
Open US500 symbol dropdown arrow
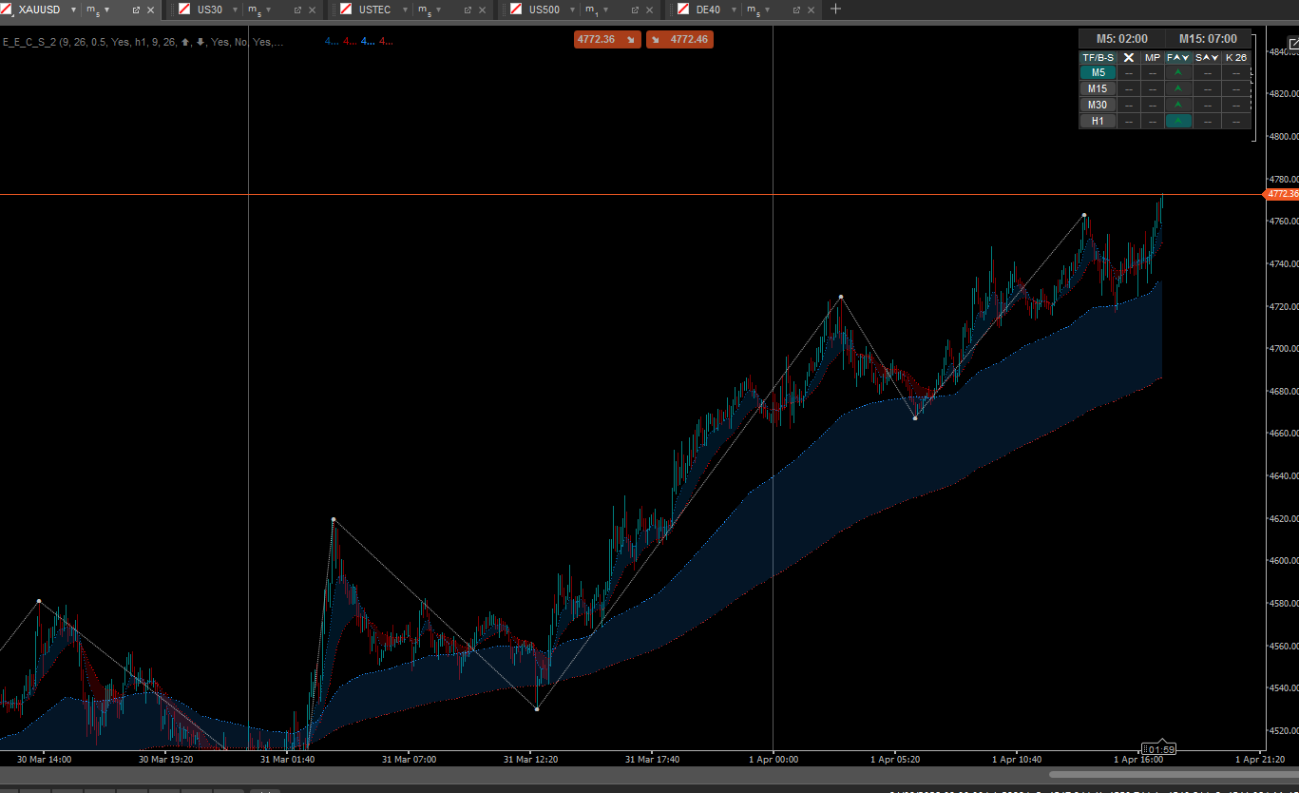573,10
